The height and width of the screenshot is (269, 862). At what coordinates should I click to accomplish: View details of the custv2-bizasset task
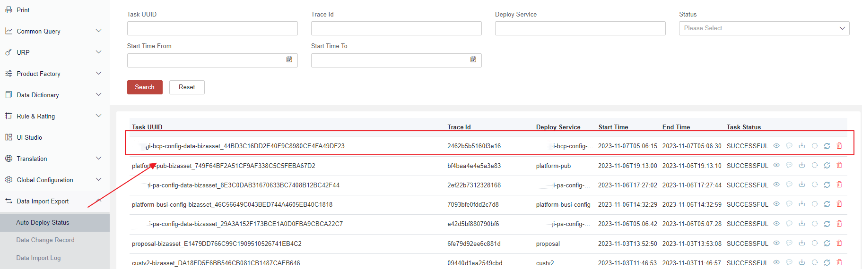[x=776, y=262]
